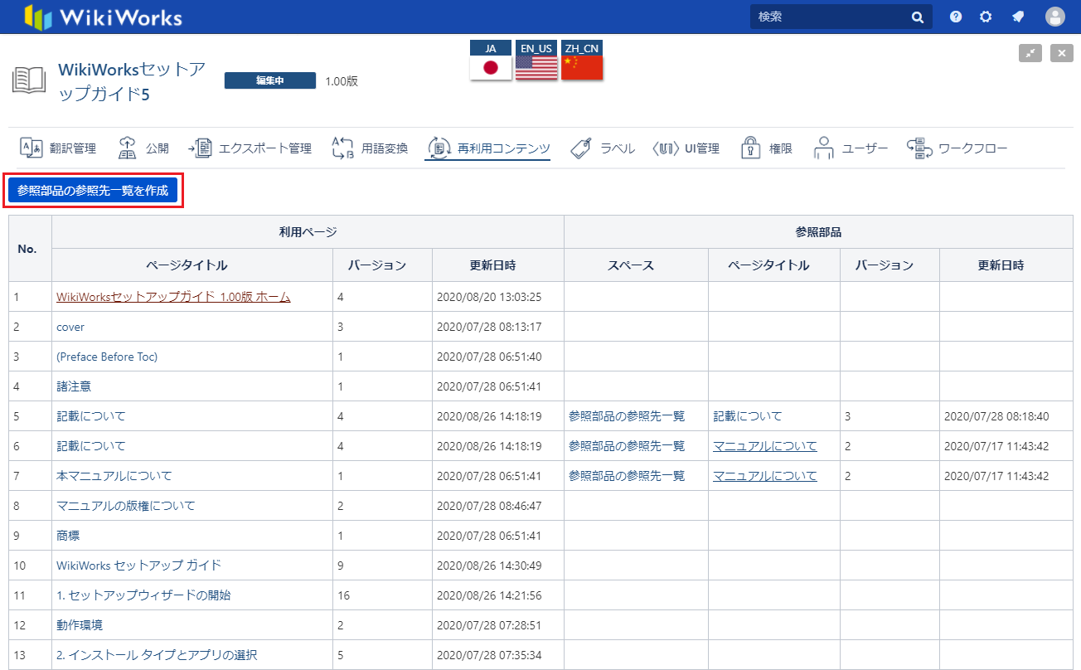This screenshot has height=670, width=1081.
Task: Open the ワークフロー tab
Action: point(957,148)
